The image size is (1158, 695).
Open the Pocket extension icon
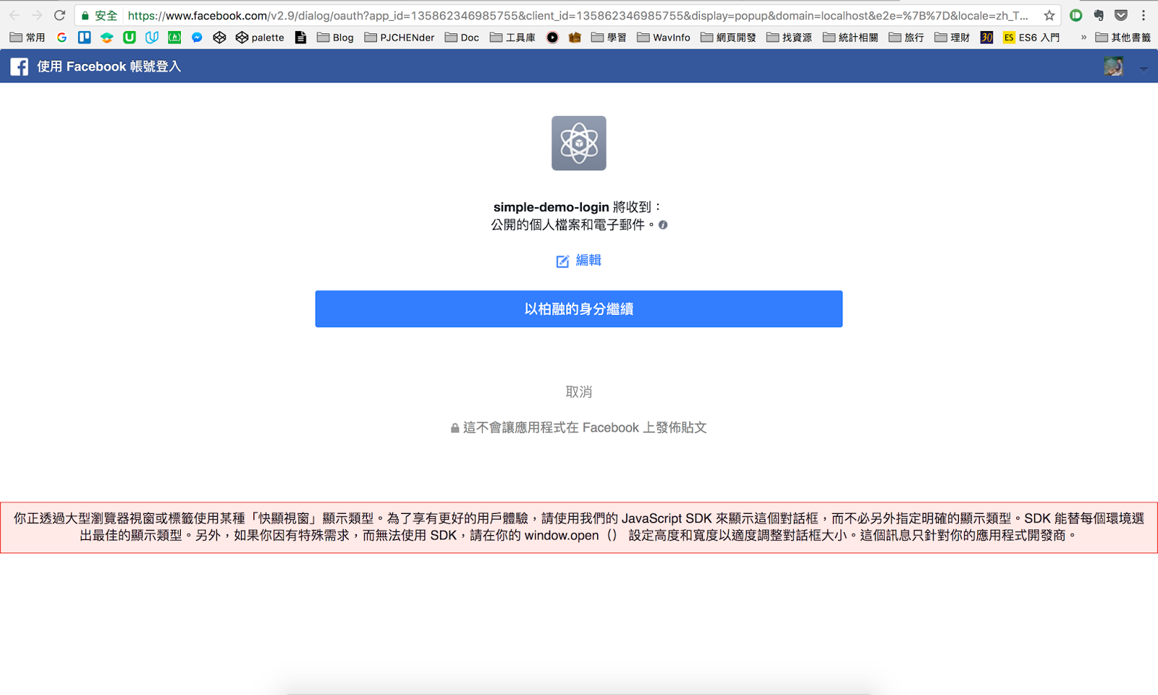[x=1121, y=15]
